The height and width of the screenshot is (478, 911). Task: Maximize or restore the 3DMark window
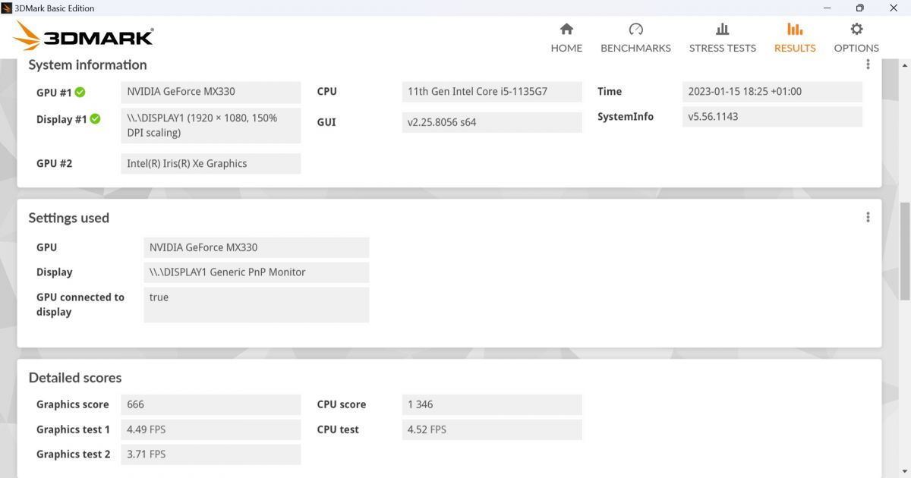(x=859, y=8)
